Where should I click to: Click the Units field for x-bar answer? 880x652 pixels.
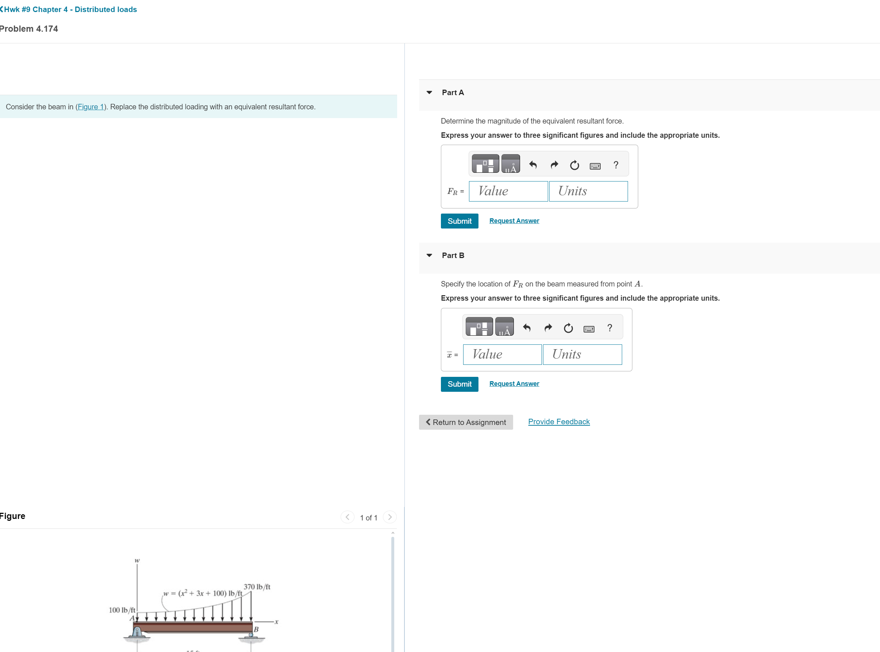pyautogui.click(x=582, y=354)
